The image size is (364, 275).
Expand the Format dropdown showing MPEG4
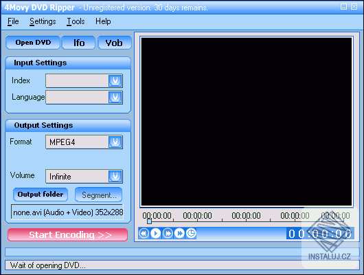coord(115,142)
